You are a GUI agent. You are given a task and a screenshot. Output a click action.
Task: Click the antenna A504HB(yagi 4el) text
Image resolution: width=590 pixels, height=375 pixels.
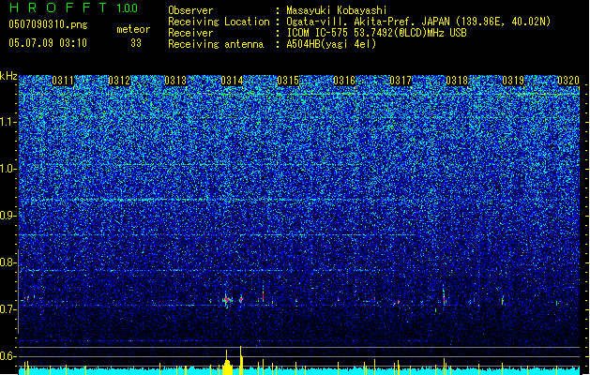[x=331, y=44]
